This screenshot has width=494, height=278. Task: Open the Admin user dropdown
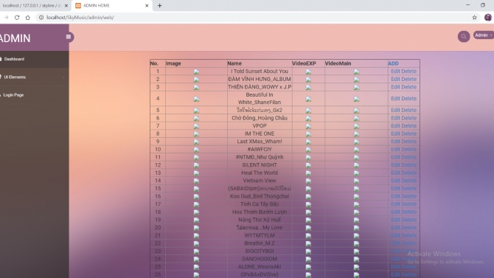click(x=484, y=35)
